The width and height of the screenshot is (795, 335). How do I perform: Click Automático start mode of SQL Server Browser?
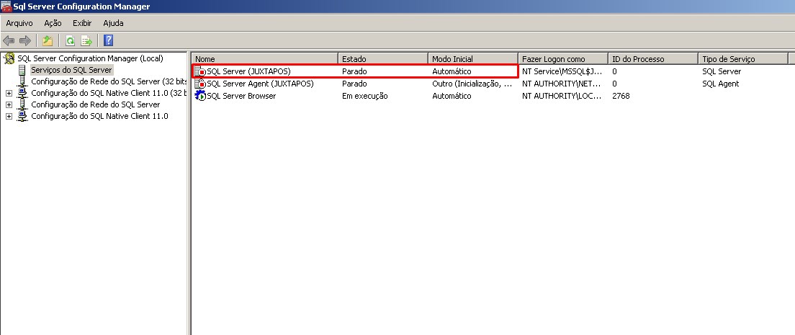click(452, 96)
